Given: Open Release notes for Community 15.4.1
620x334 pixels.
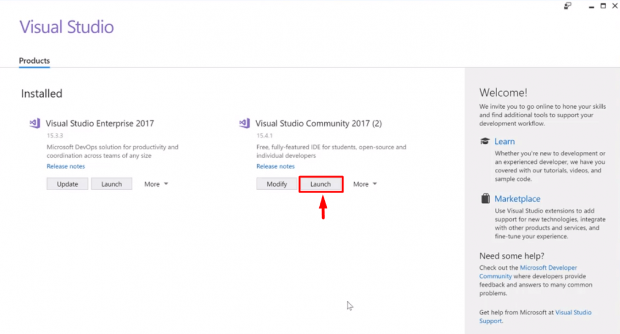Looking at the screenshot, I should [276, 166].
